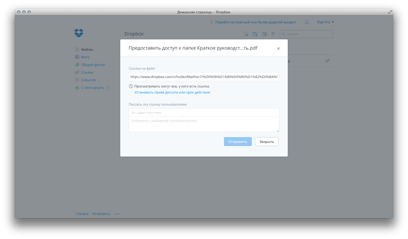Image resolution: width=408 pixels, height=239 pixels.
Task: Open Фото in the sidebar
Action: click(85, 57)
